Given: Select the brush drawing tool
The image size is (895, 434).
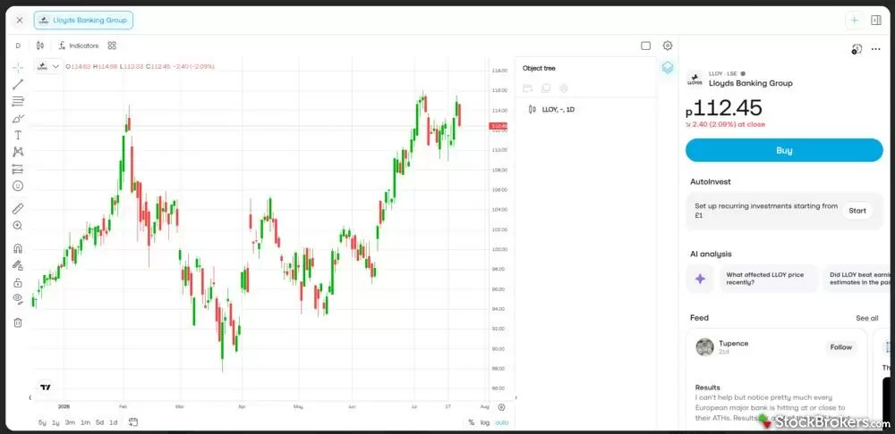Looking at the screenshot, I should [18, 119].
